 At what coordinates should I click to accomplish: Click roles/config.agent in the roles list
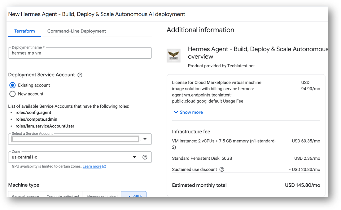pyautogui.click(x=33, y=112)
